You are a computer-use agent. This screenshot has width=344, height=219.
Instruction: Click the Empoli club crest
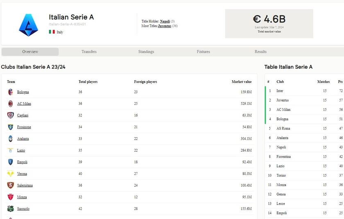coord(11,162)
